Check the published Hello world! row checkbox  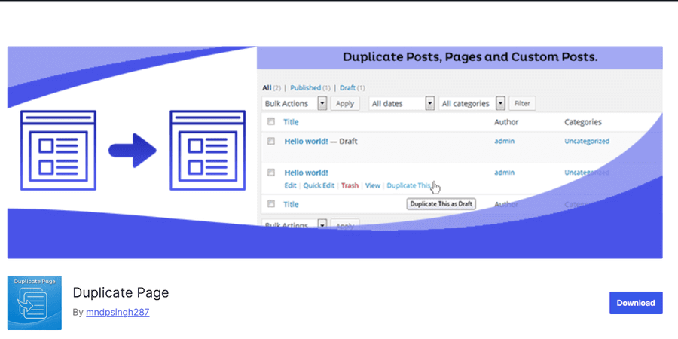271,173
